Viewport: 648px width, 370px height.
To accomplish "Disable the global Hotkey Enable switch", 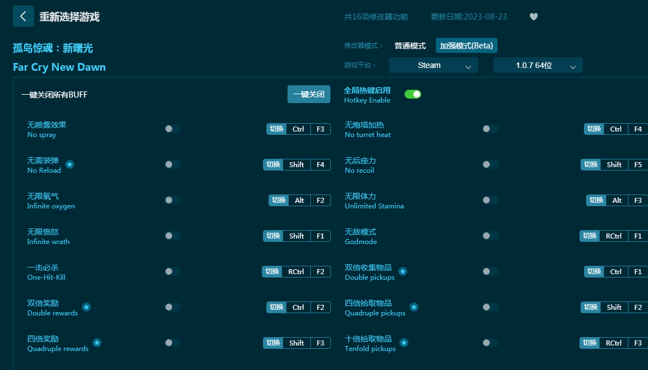I will pos(413,94).
